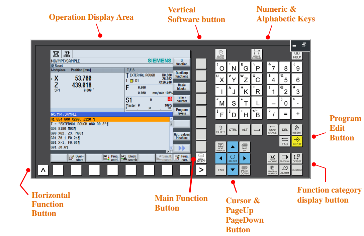The image size is (364, 236).
Task: Click the PAGE UP key
Action: click(245, 147)
